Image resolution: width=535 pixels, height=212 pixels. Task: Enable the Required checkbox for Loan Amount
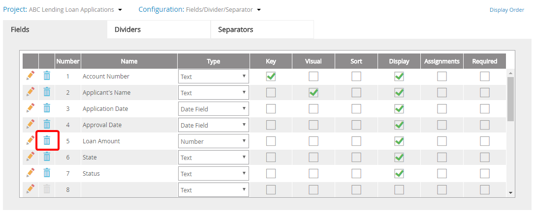pyautogui.click(x=485, y=141)
